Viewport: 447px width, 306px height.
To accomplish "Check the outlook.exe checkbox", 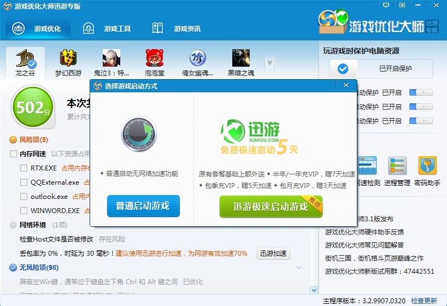I will 23,197.
